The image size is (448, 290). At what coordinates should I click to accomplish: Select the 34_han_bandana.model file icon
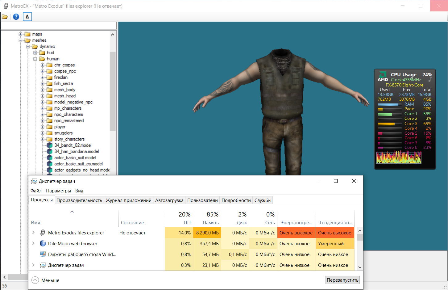tap(50, 151)
